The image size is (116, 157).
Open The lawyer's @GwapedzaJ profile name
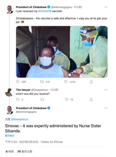(x=40, y=90)
